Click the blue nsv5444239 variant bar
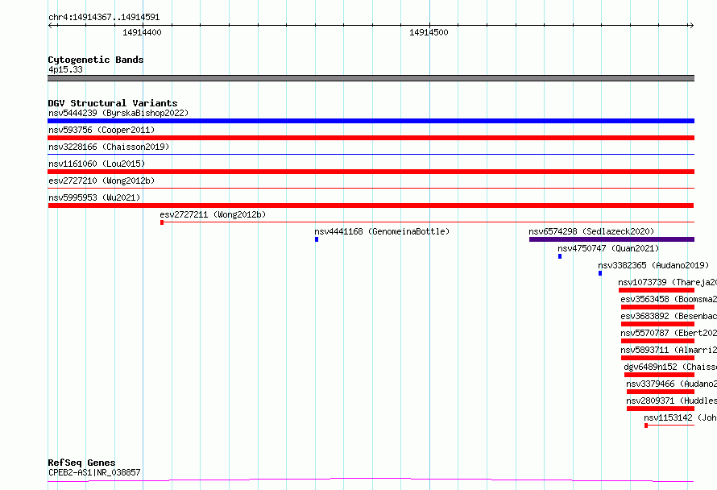Viewport: 717px width, 490px height. [371, 121]
